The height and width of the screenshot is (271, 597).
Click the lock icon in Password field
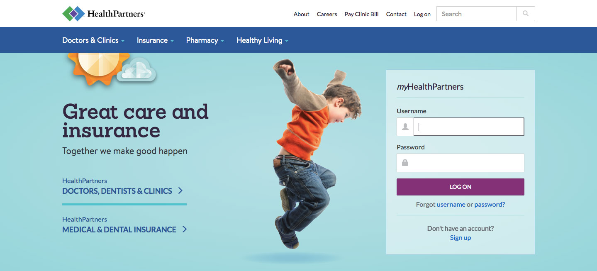tap(405, 163)
